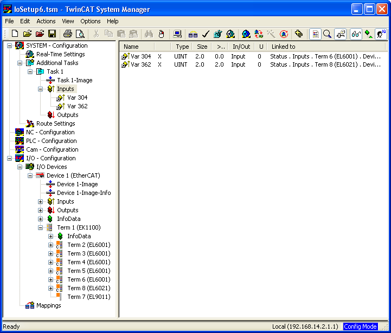
Task: Select Var 362 row linked to Term 8
Action: tap(251, 65)
